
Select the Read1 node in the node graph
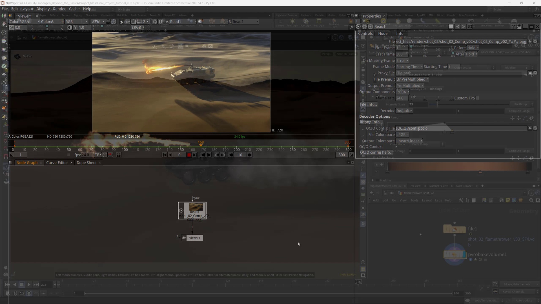pos(192,210)
